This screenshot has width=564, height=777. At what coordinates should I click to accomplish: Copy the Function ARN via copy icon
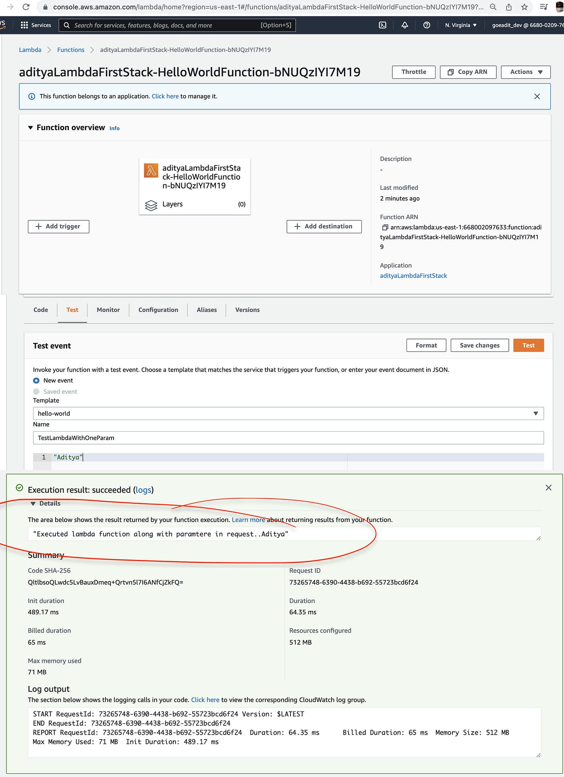pos(385,228)
